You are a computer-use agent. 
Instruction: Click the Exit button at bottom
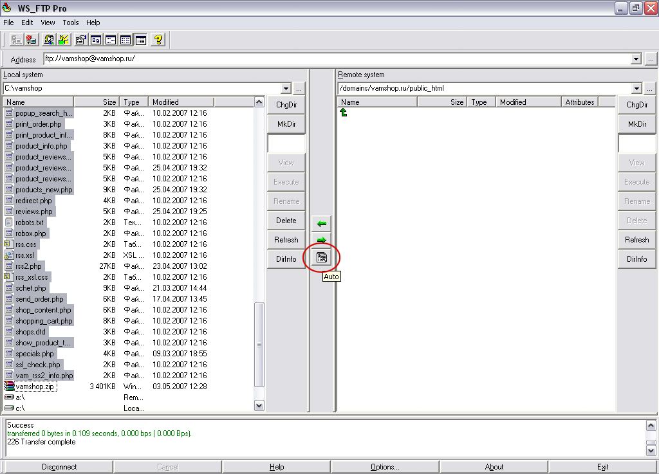pyautogui.click(x=602, y=467)
